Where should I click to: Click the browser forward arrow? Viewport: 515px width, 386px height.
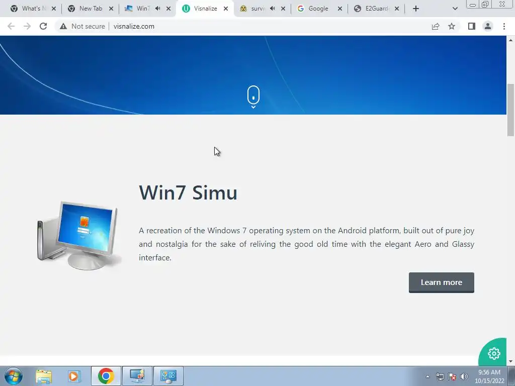pos(27,26)
